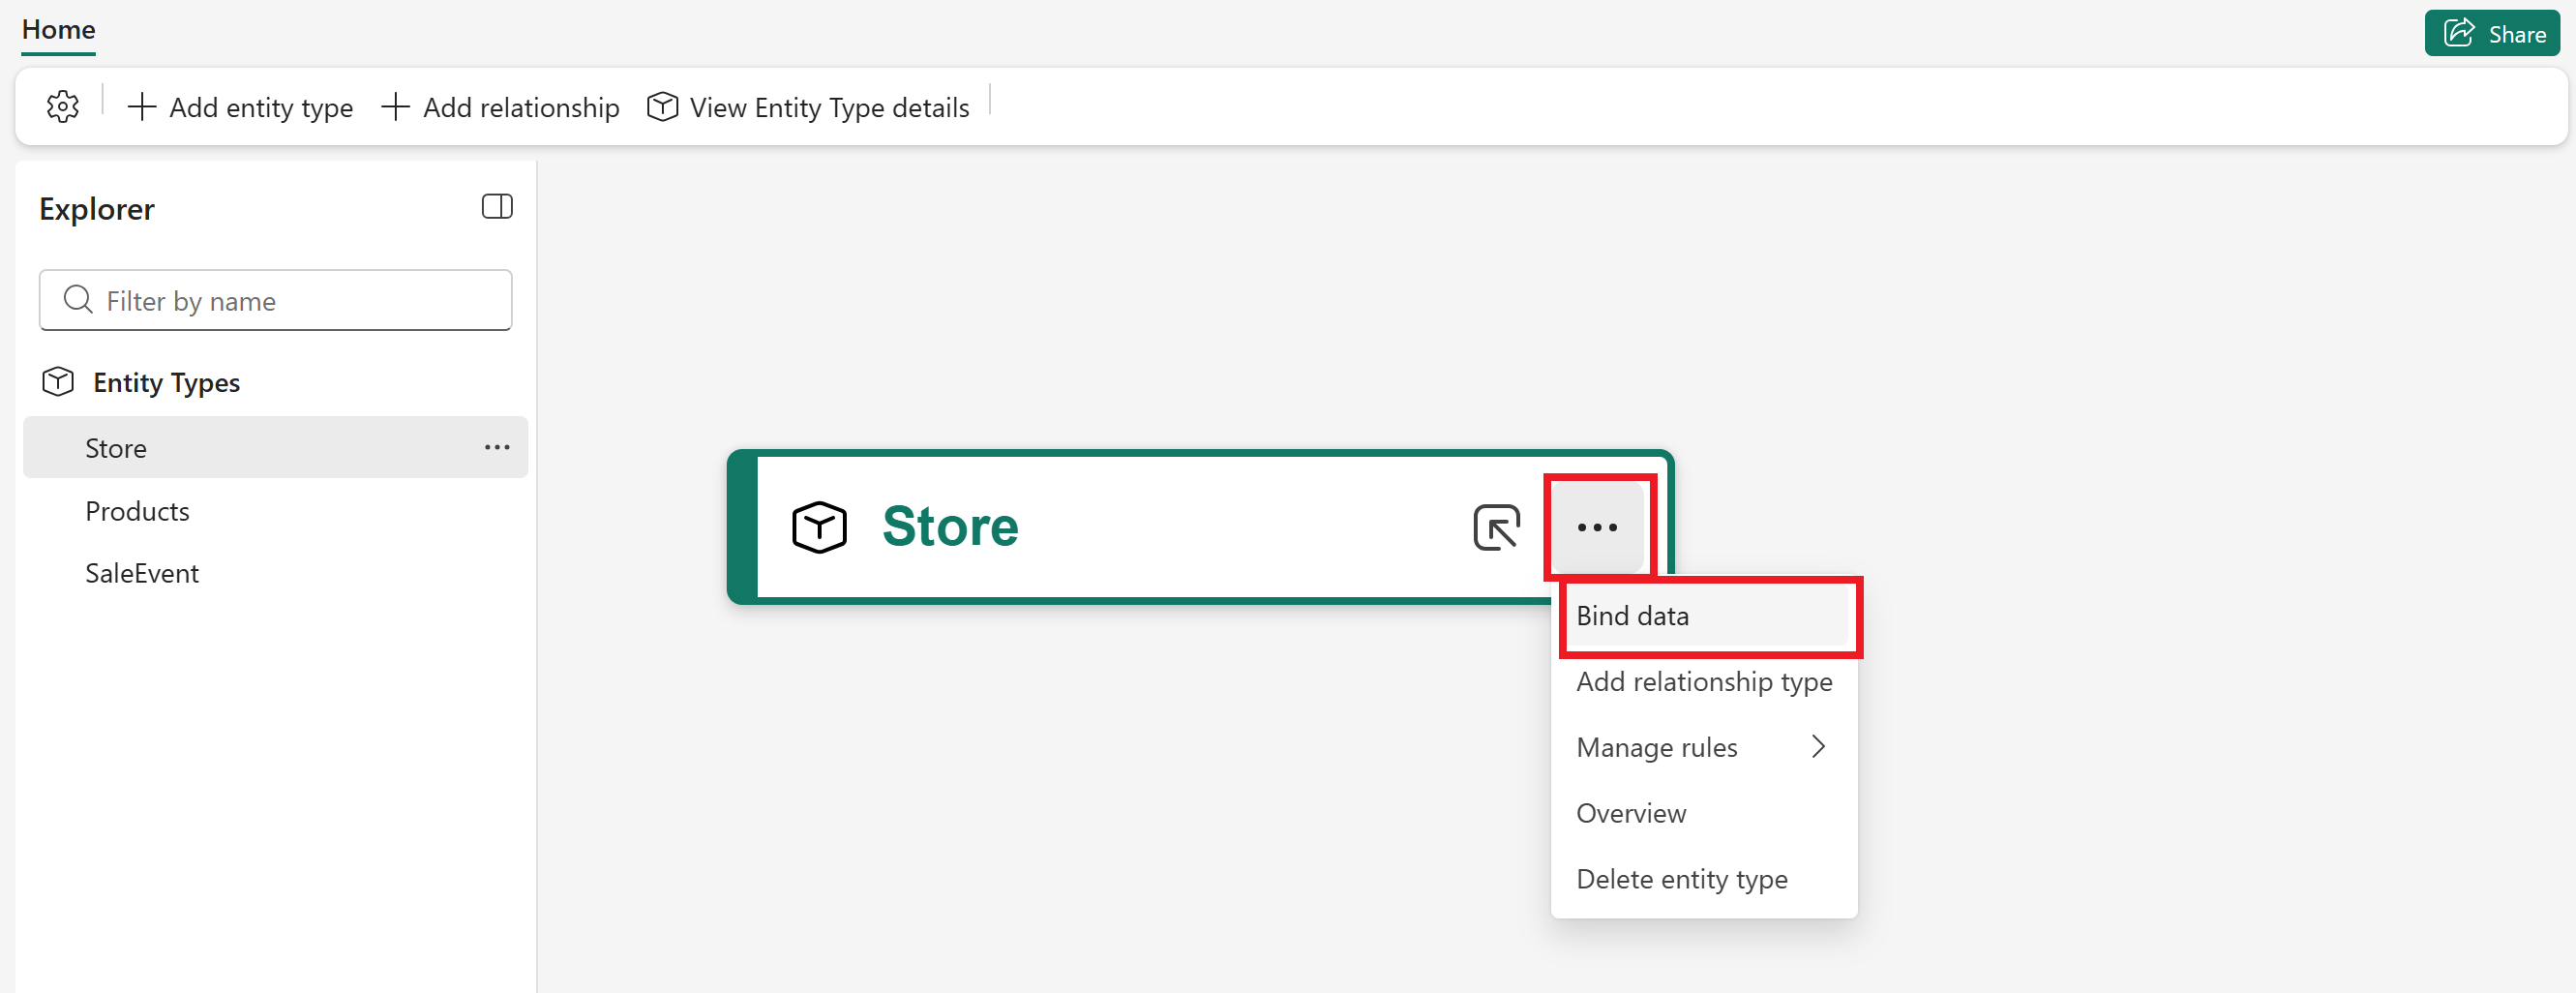Select Store in the Explorer list
Image resolution: width=2576 pixels, height=993 pixels.
click(276, 447)
